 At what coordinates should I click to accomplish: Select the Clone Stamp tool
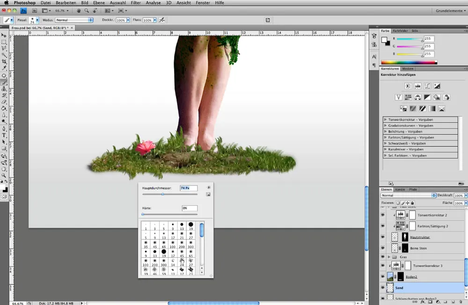(4, 89)
